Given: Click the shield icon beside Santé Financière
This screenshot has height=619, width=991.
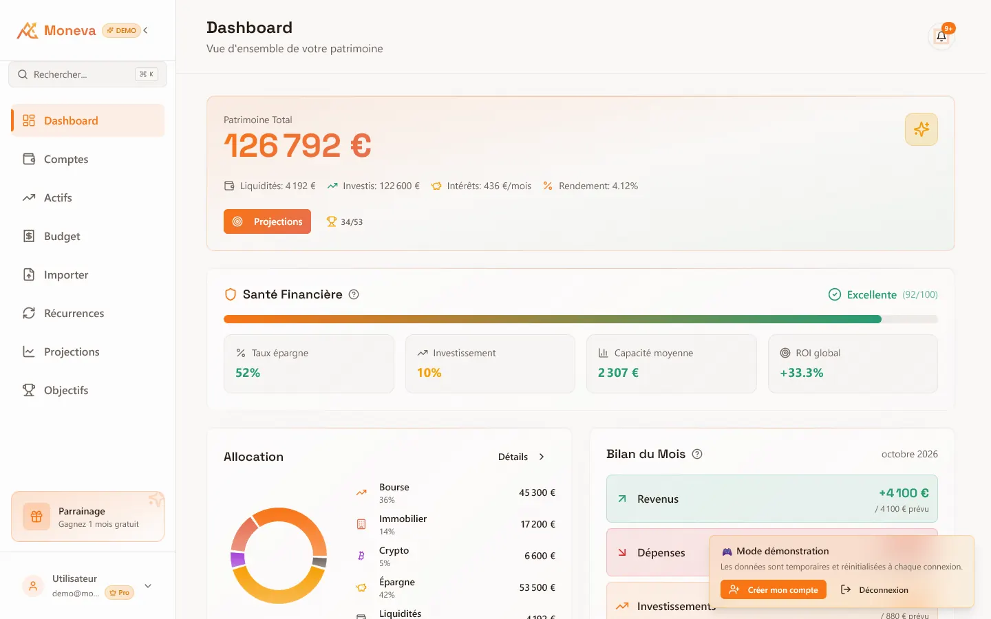Looking at the screenshot, I should click(x=231, y=294).
